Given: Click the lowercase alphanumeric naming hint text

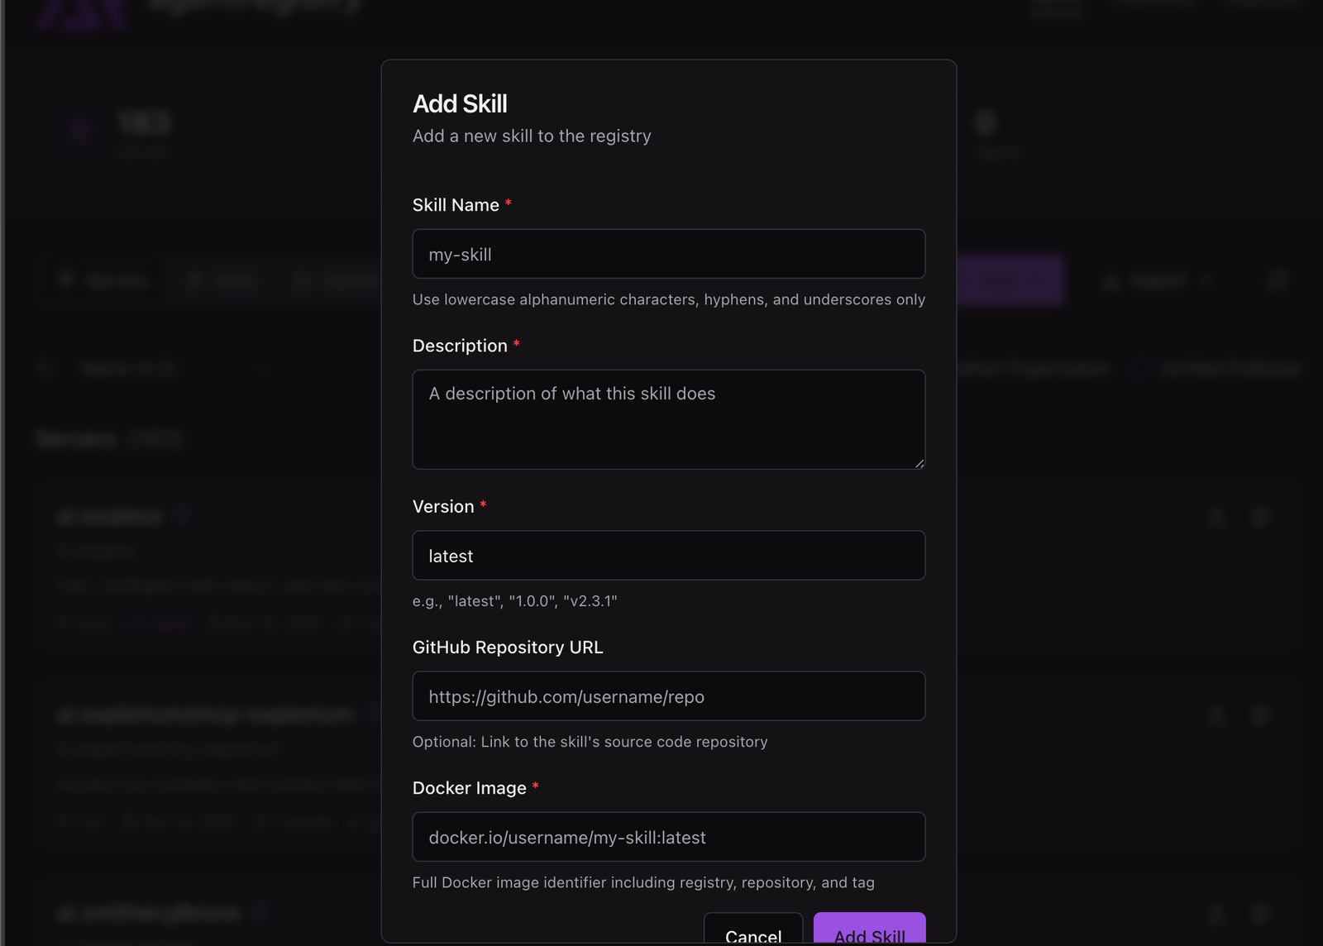Looking at the screenshot, I should pyautogui.click(x=668, y=299).
